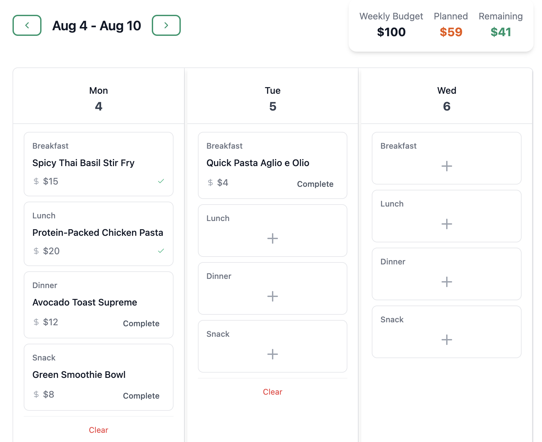Add a lunch meal for Tuesday
This screenshot has width=542, height=442.
[x=272, y=238]
